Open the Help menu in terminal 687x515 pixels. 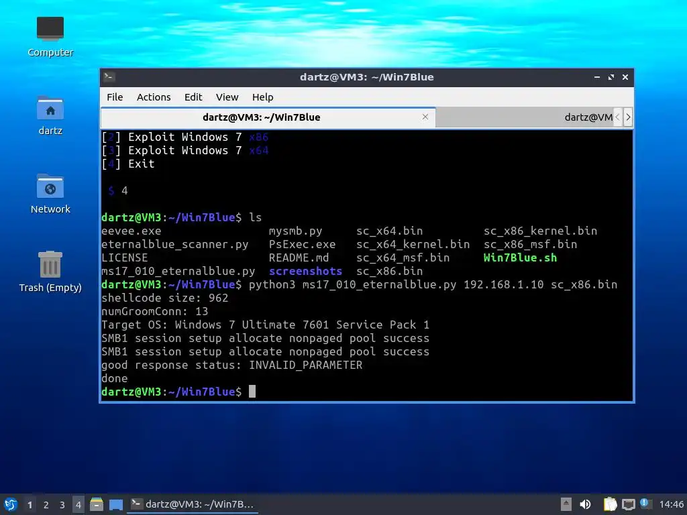coord(262,97)
